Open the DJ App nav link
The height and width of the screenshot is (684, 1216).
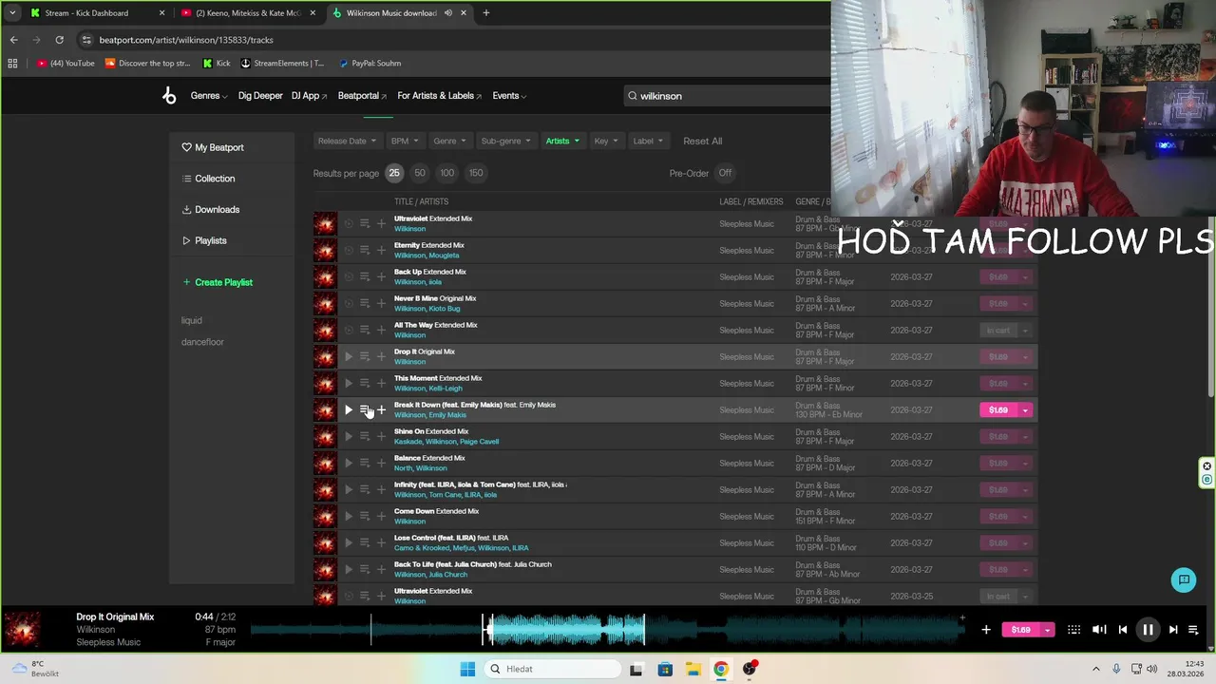309,96
